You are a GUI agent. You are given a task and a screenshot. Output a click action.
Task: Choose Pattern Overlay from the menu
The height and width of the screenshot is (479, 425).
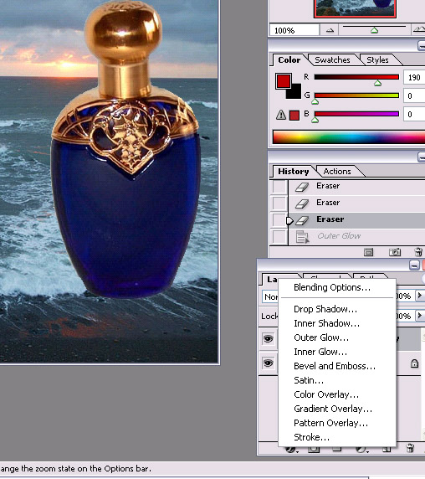330,423
